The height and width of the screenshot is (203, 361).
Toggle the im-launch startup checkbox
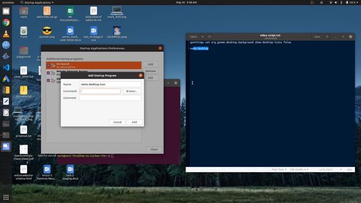pyautogui.click(x=48, y=65)
